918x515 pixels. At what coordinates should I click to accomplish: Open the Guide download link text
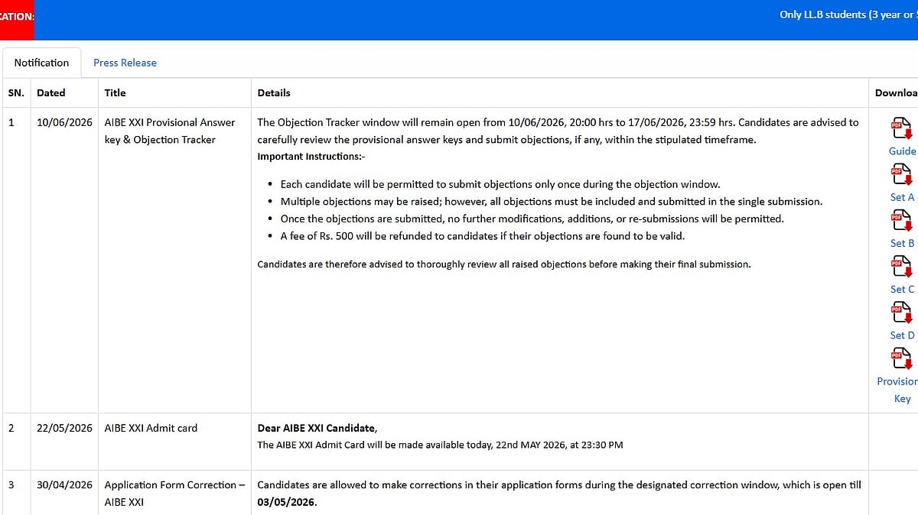click(x=902, y=151)
